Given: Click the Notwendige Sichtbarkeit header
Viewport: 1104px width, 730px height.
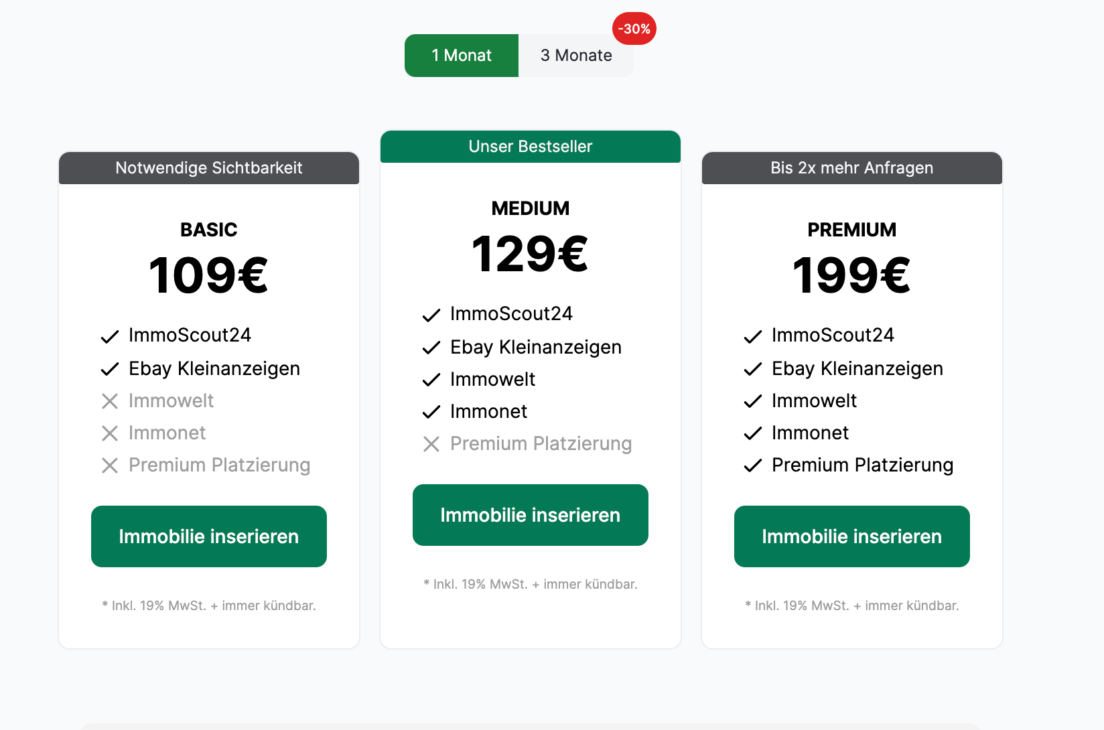Looking at the screenshot, I should [x=209, y=168].
